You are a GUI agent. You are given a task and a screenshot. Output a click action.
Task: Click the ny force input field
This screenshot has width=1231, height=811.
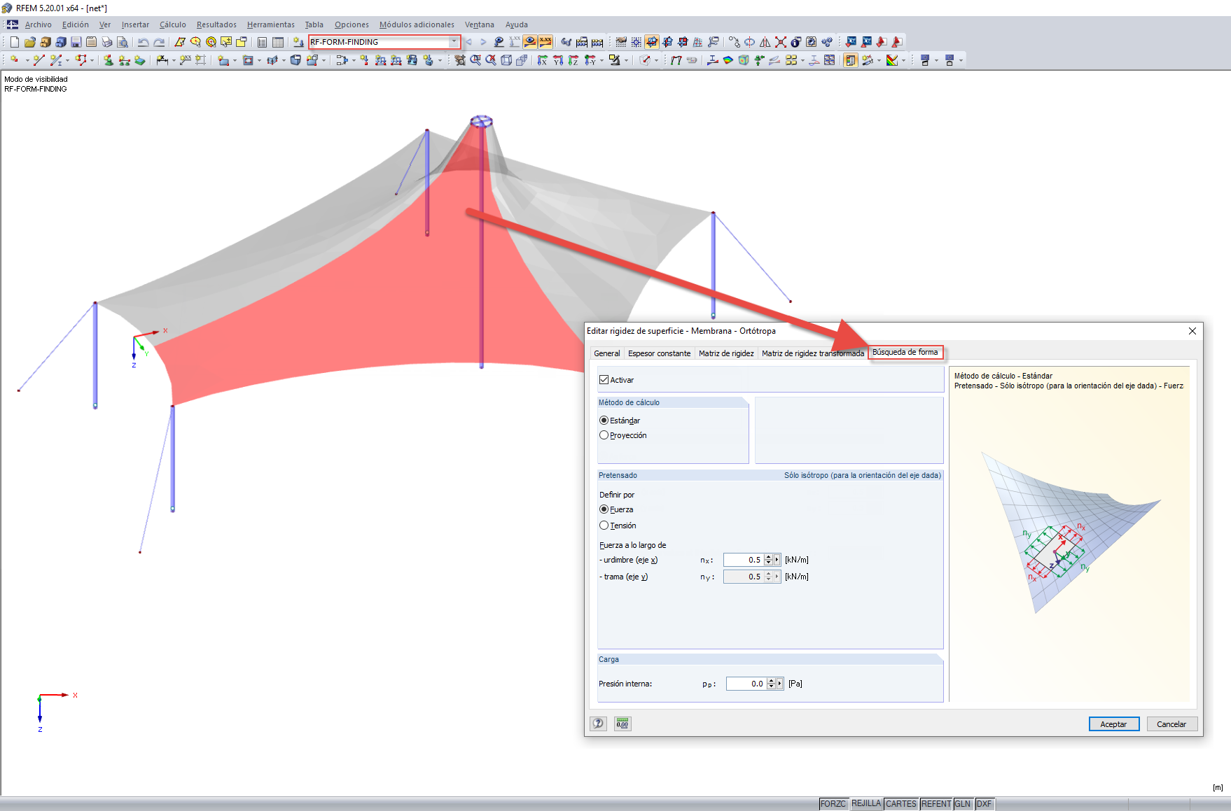743,577
